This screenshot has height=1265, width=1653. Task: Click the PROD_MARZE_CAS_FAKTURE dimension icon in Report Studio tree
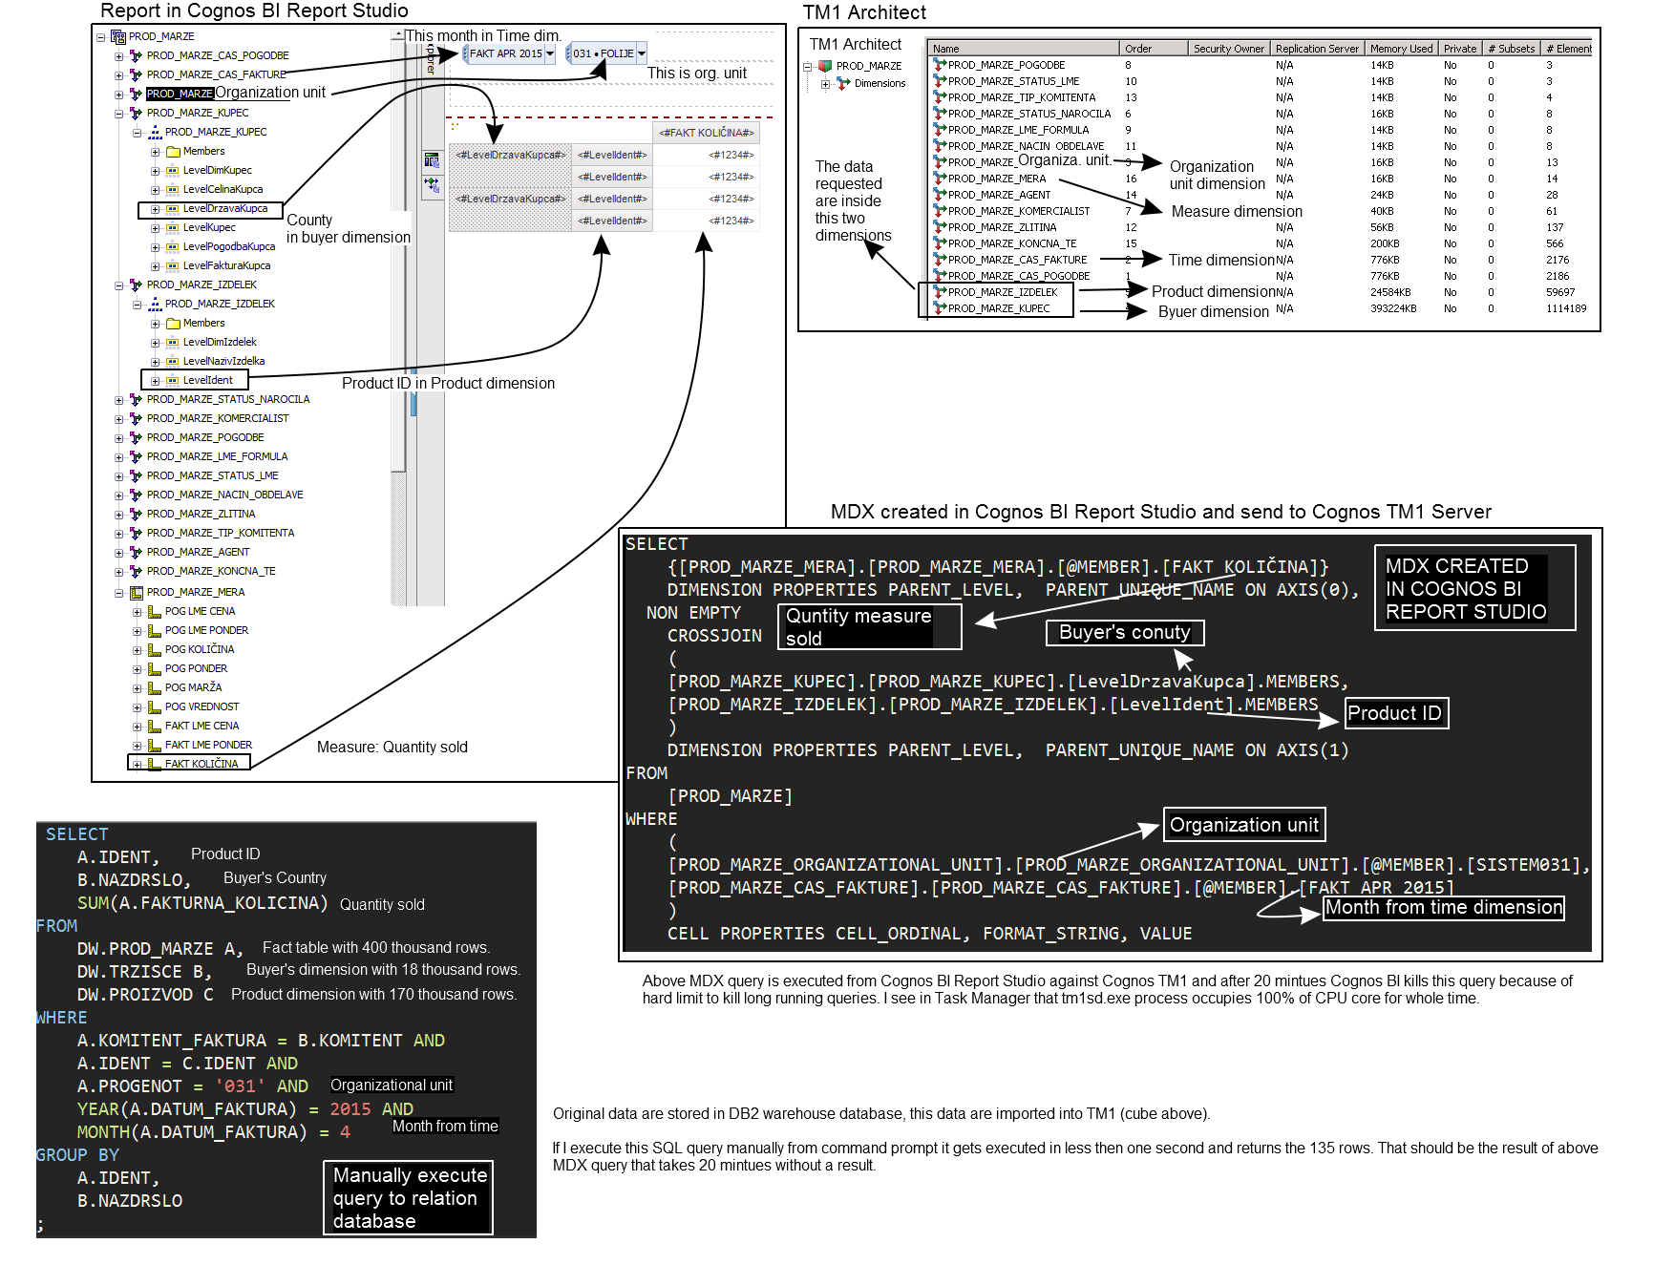(x=136, y=75)
